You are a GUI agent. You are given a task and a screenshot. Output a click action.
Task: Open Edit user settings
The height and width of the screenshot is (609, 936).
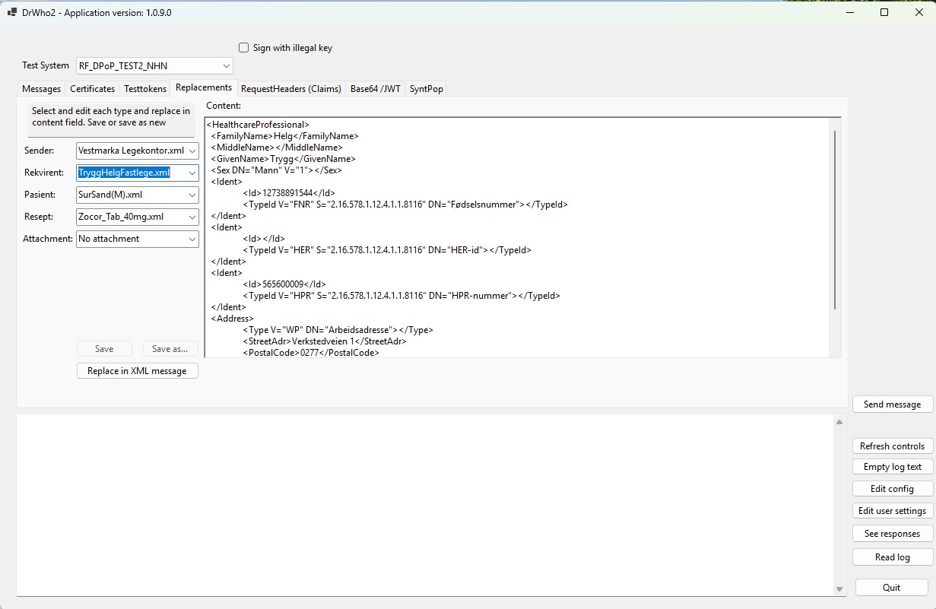(892, 511)
